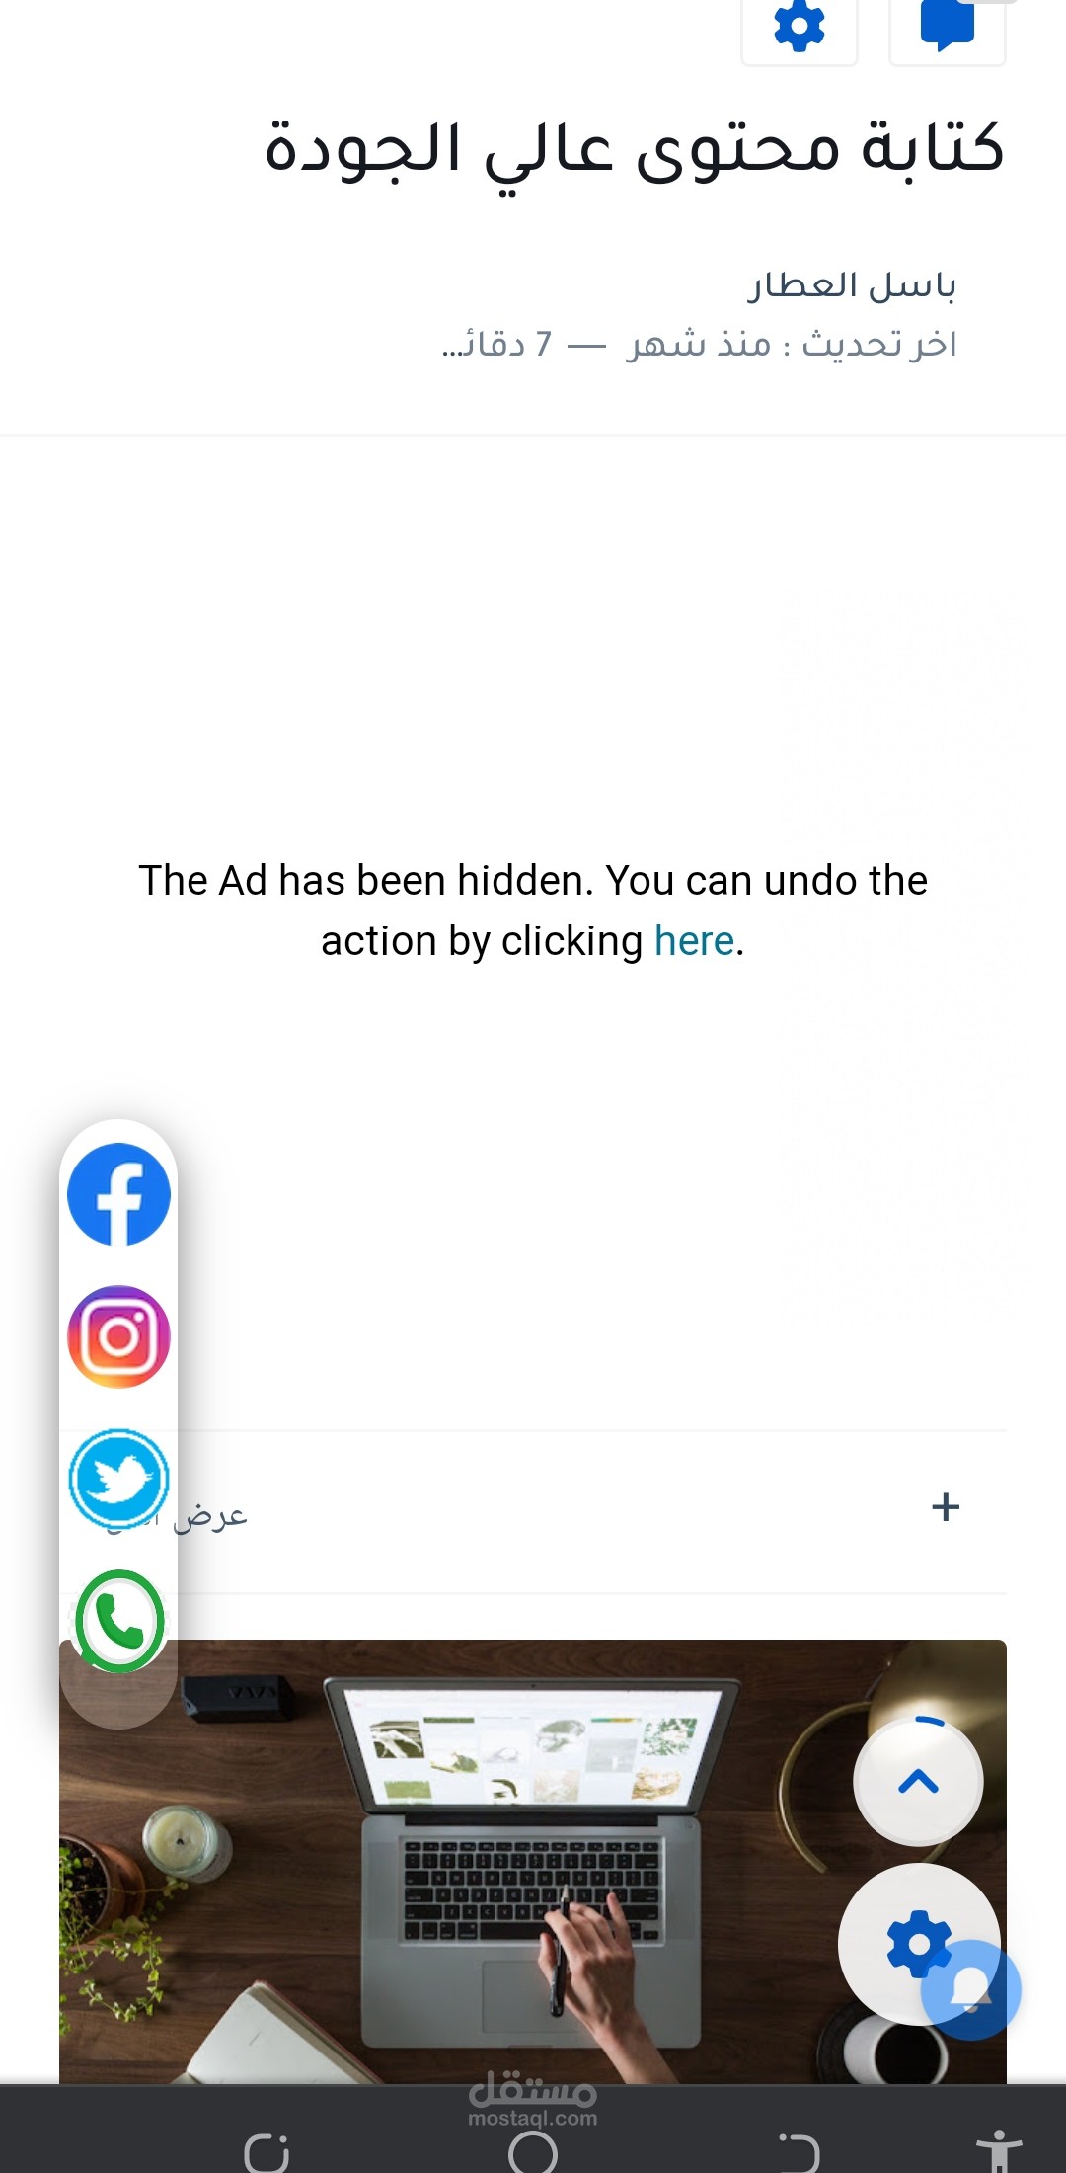Open the chat bubble icon at top

click(948, 27)
